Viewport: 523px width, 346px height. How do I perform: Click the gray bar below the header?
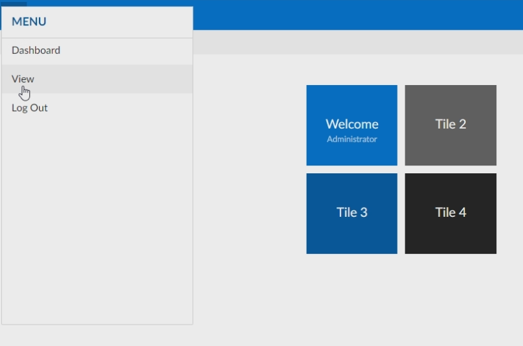(x=357, y=42)
